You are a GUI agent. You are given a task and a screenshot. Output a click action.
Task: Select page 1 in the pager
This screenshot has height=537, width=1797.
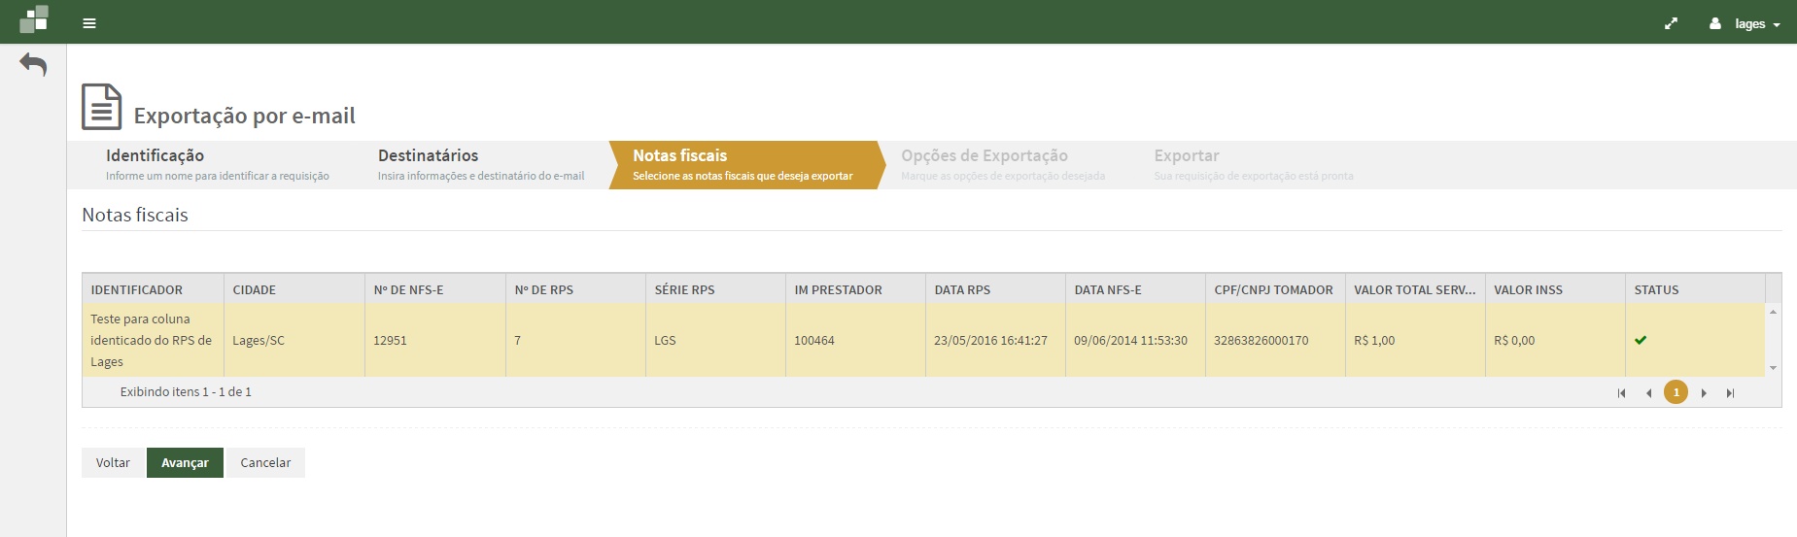tap(1676, 392)
